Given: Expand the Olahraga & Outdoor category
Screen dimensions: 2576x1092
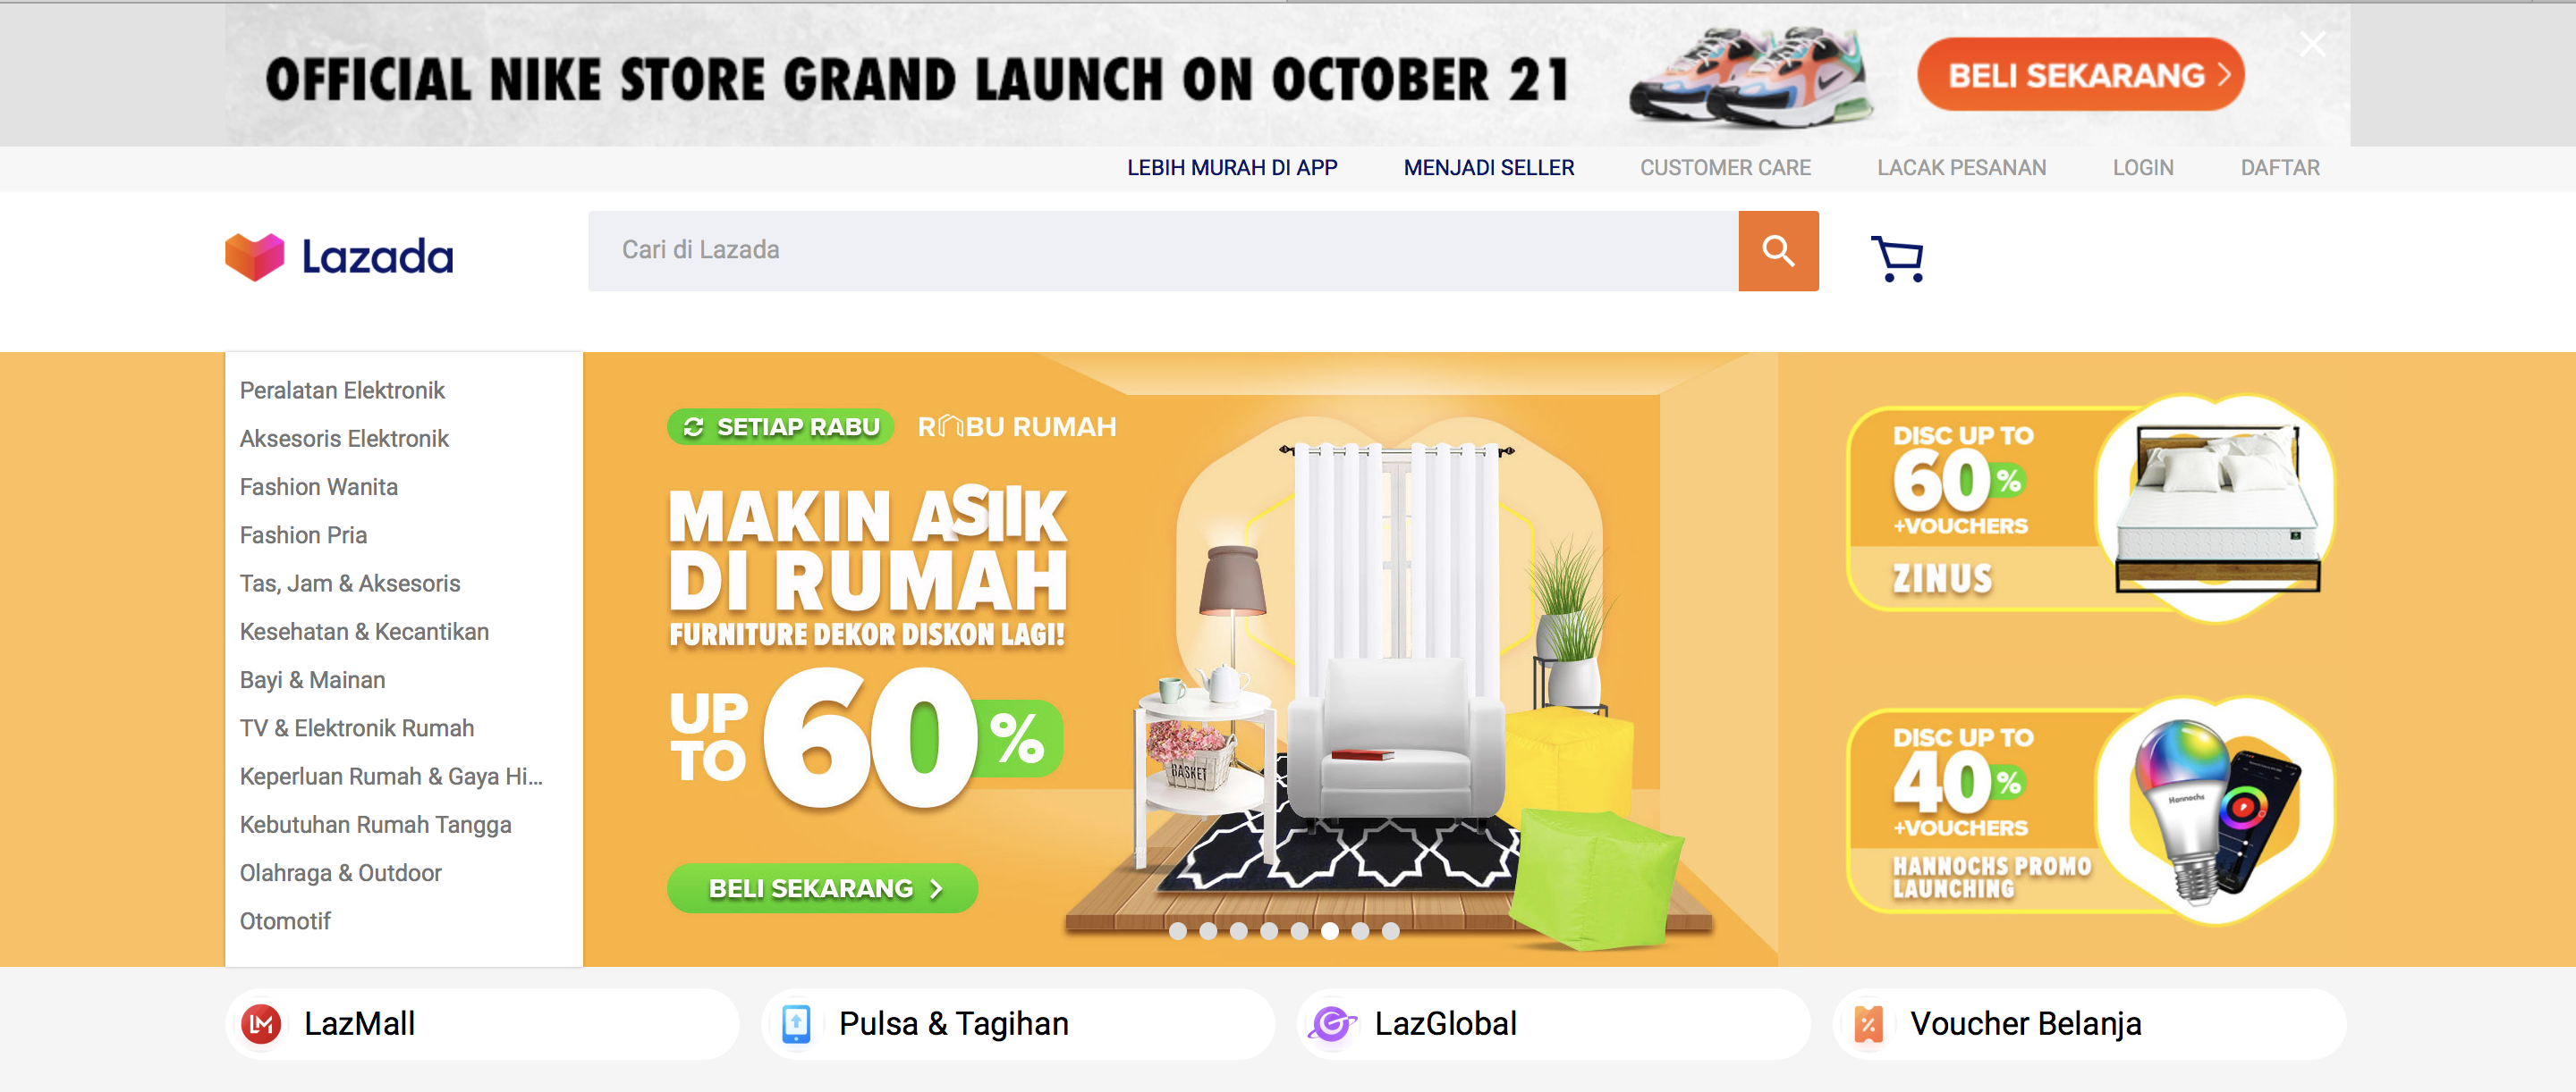Looking at the screenshot, I should pyautogui.click(x=340, y=873).
